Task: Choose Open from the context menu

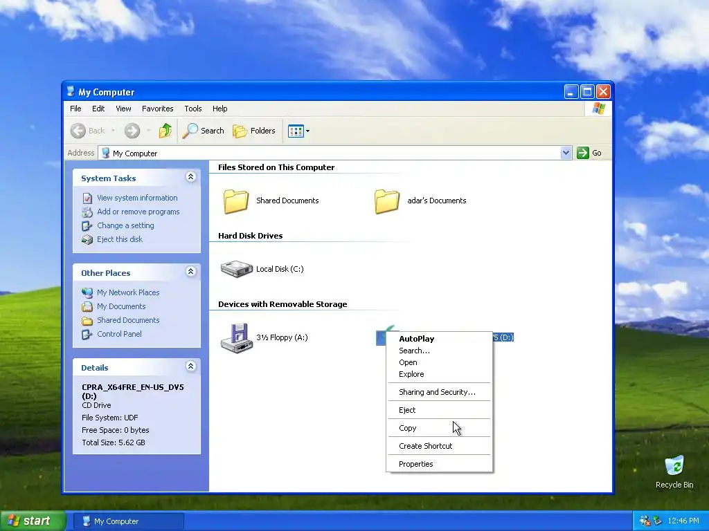Action: pos(439,362)
